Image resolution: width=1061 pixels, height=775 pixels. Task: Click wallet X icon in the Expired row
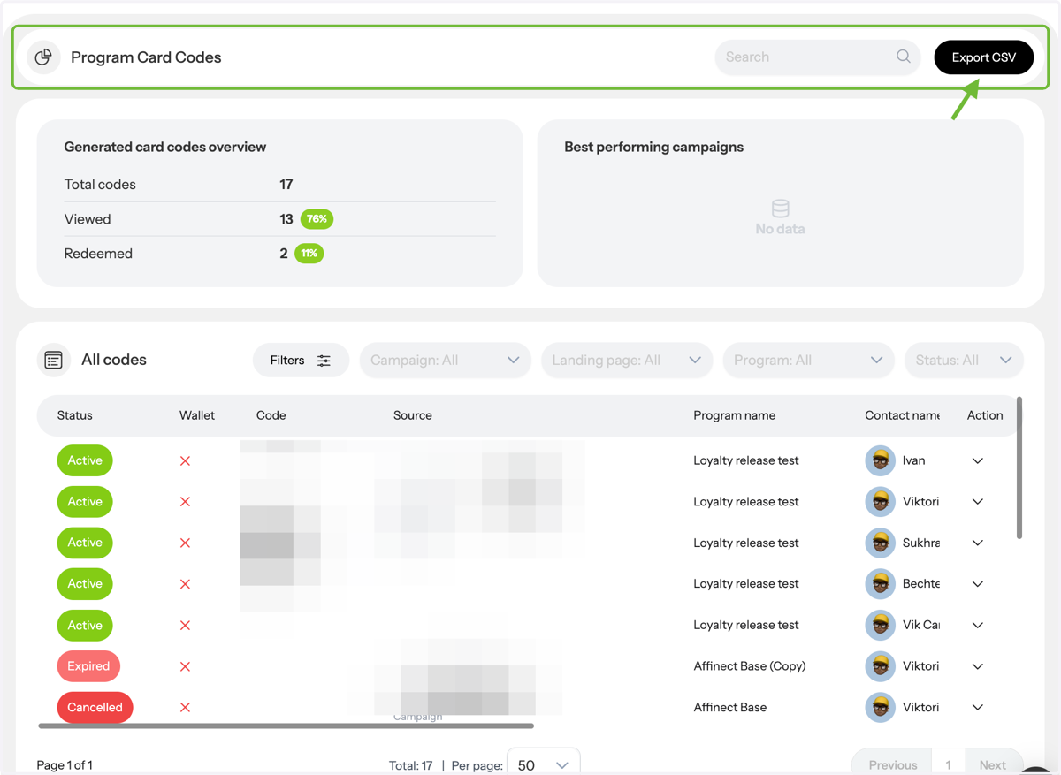coord(185,666)
